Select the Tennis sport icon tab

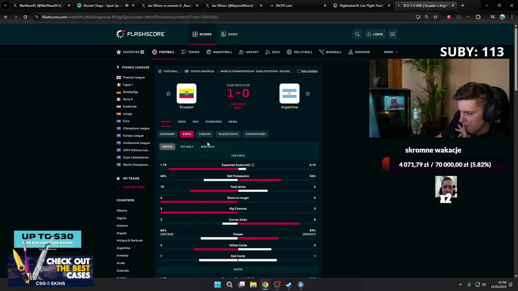[x=190, y=52]
